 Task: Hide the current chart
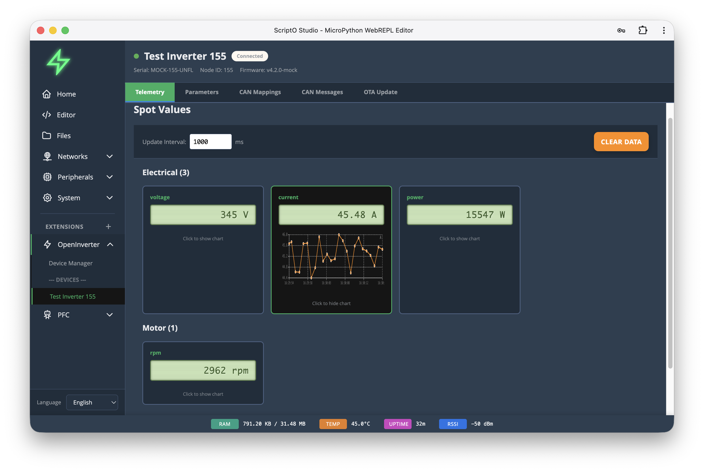coord(331,303)
